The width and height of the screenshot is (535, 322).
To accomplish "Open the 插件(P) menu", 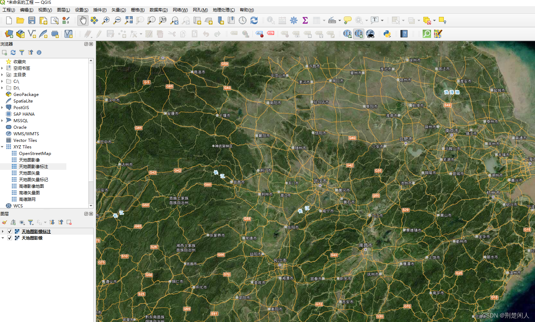I will 100,10.
